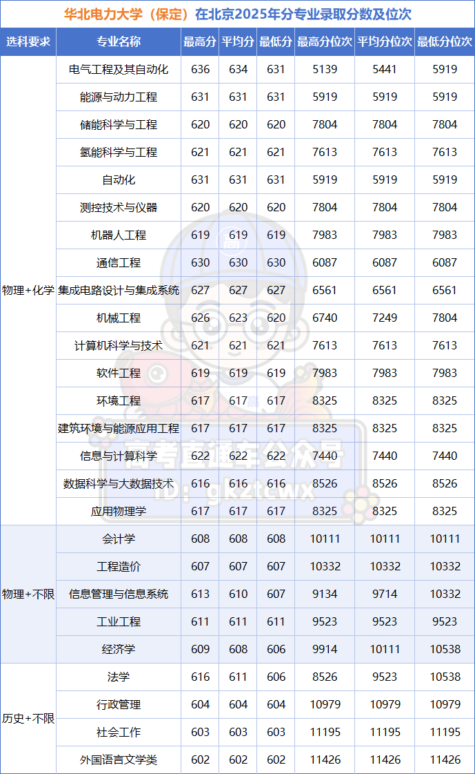Click highest score 636 for 电气工程及其自动化
The width and height of the screenshot is (475, 774).
coord(200,70)
